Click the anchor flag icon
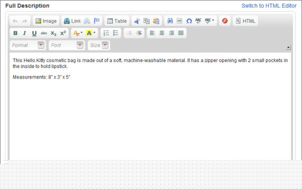The image size is (302, 189). (96, 21)
